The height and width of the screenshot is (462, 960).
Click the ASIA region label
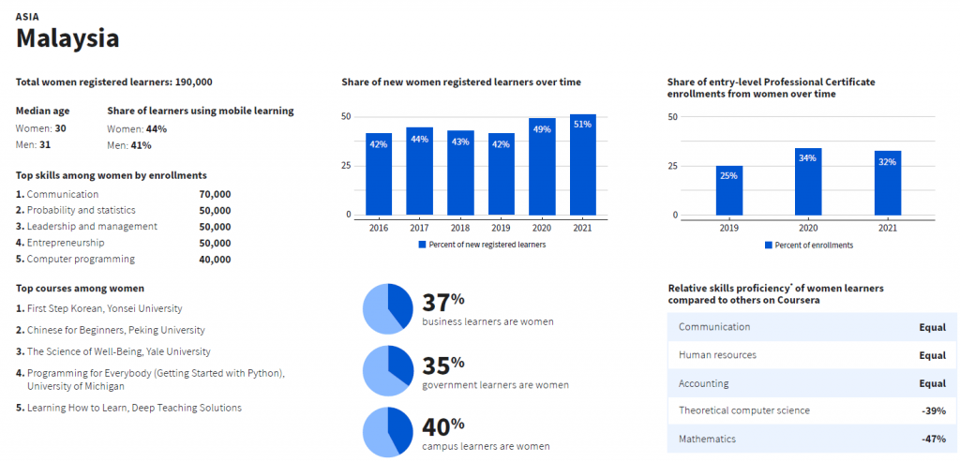(27, 17)
